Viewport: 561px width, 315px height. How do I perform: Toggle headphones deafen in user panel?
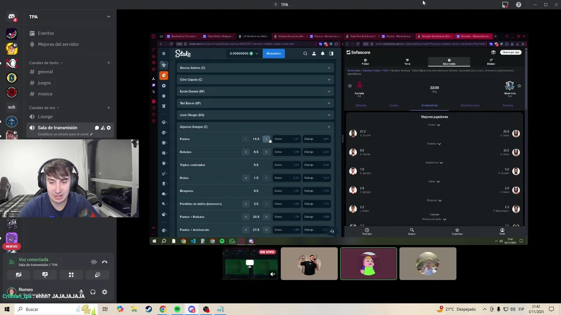tap(93, 292)
